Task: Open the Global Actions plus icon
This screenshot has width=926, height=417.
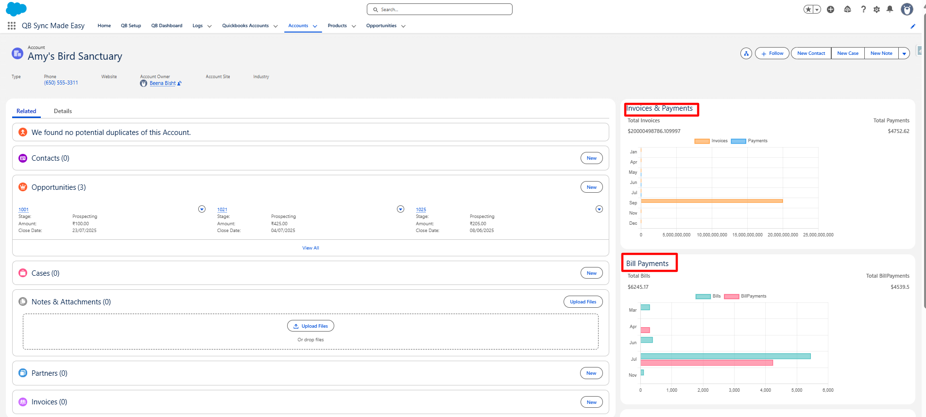Action: 830,9
